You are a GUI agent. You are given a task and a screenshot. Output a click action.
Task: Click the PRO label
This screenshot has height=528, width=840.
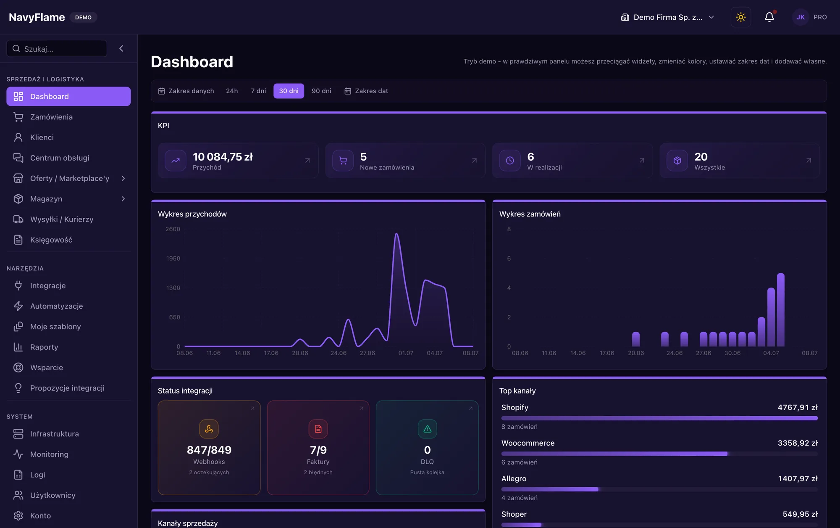[820, 17]
